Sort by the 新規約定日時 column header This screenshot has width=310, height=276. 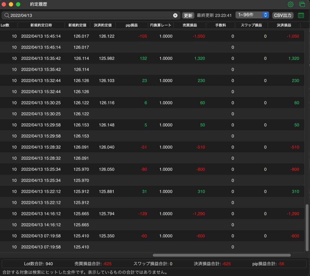(x=41, y=25)
